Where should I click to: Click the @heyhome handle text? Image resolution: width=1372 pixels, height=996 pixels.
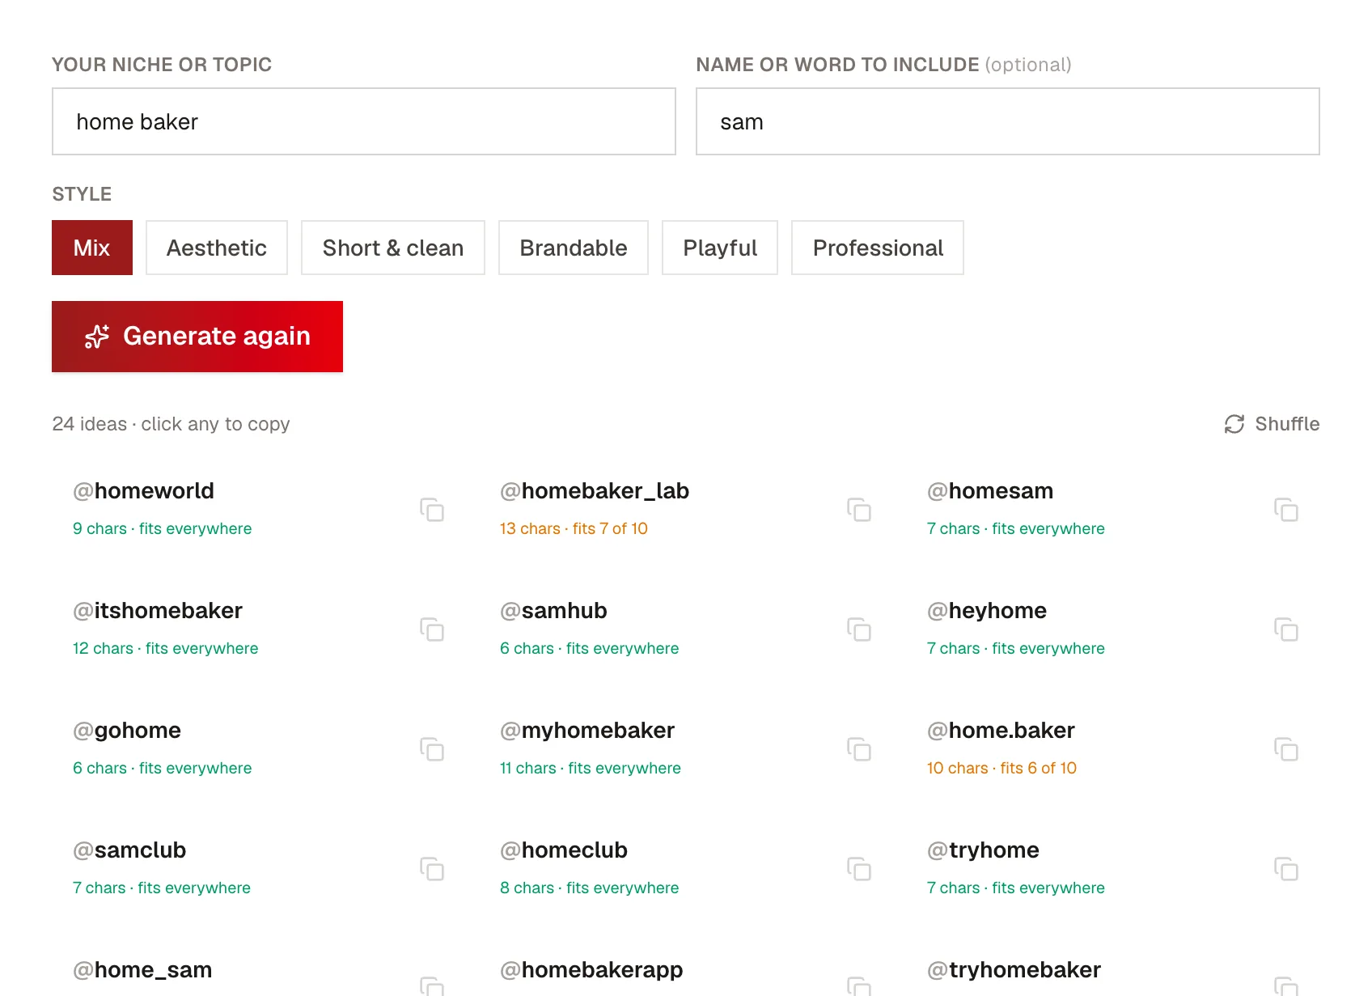(x=987, y=611)
